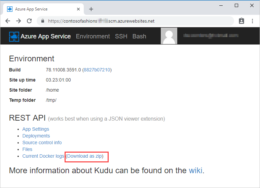Screen dimensions: 260x188
Task: Click the user avatar picture
Action: (169, 36)
